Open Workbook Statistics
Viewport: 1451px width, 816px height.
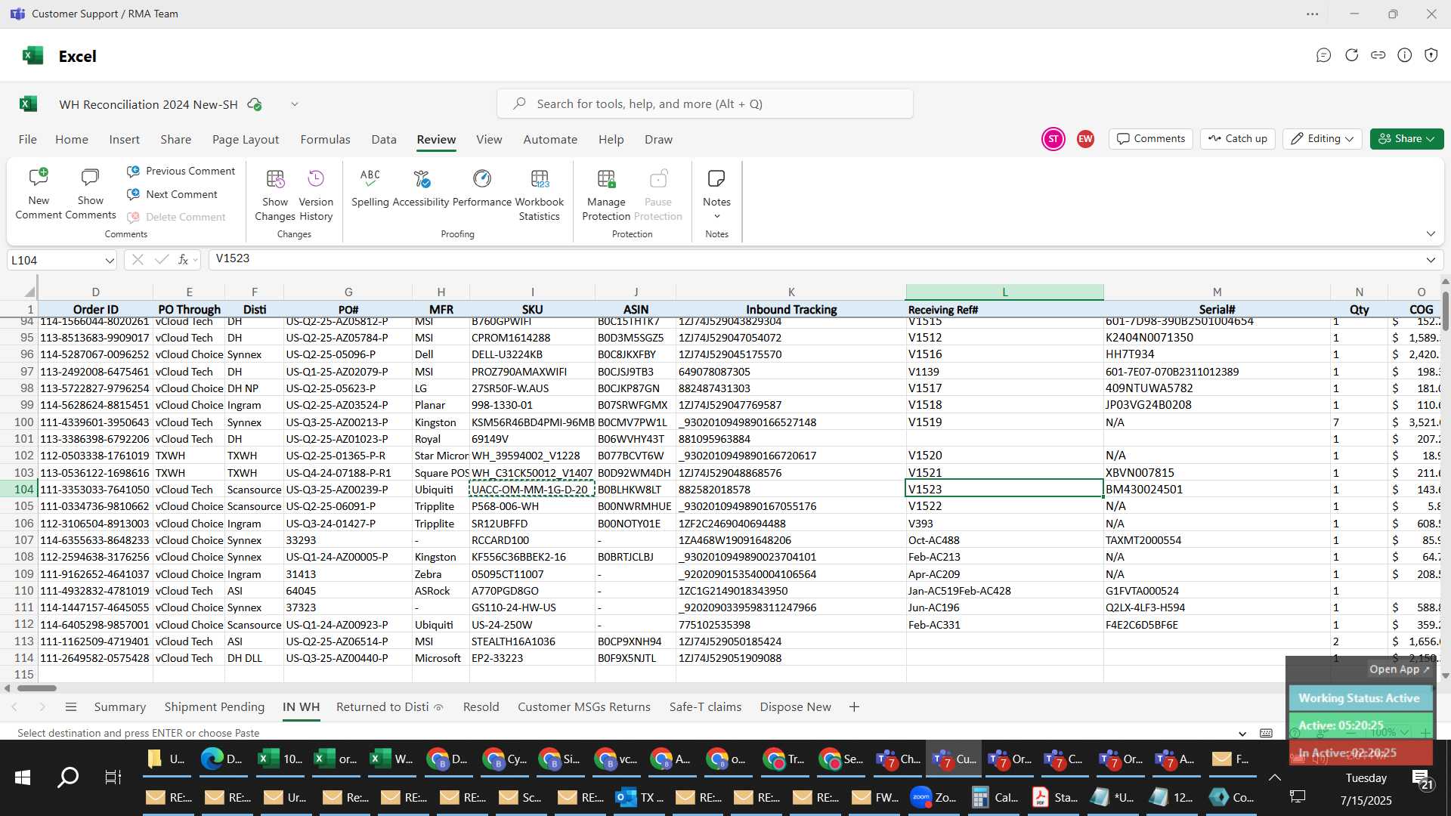click(540, 195)
